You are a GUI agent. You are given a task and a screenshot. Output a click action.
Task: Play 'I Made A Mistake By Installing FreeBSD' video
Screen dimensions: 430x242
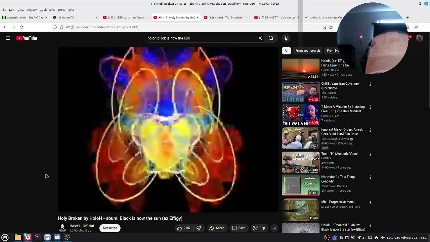[x=301, y=115]
